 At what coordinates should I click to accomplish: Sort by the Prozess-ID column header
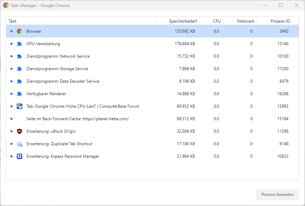point(275,21)
